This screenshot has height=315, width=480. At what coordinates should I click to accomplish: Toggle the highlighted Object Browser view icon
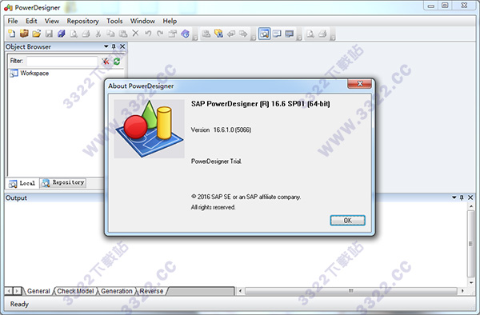click(x=265, y=34)
